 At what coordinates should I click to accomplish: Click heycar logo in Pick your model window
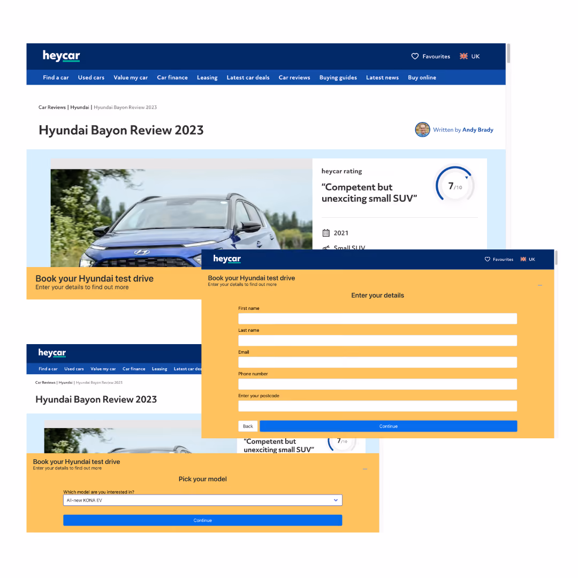point(52,353)
